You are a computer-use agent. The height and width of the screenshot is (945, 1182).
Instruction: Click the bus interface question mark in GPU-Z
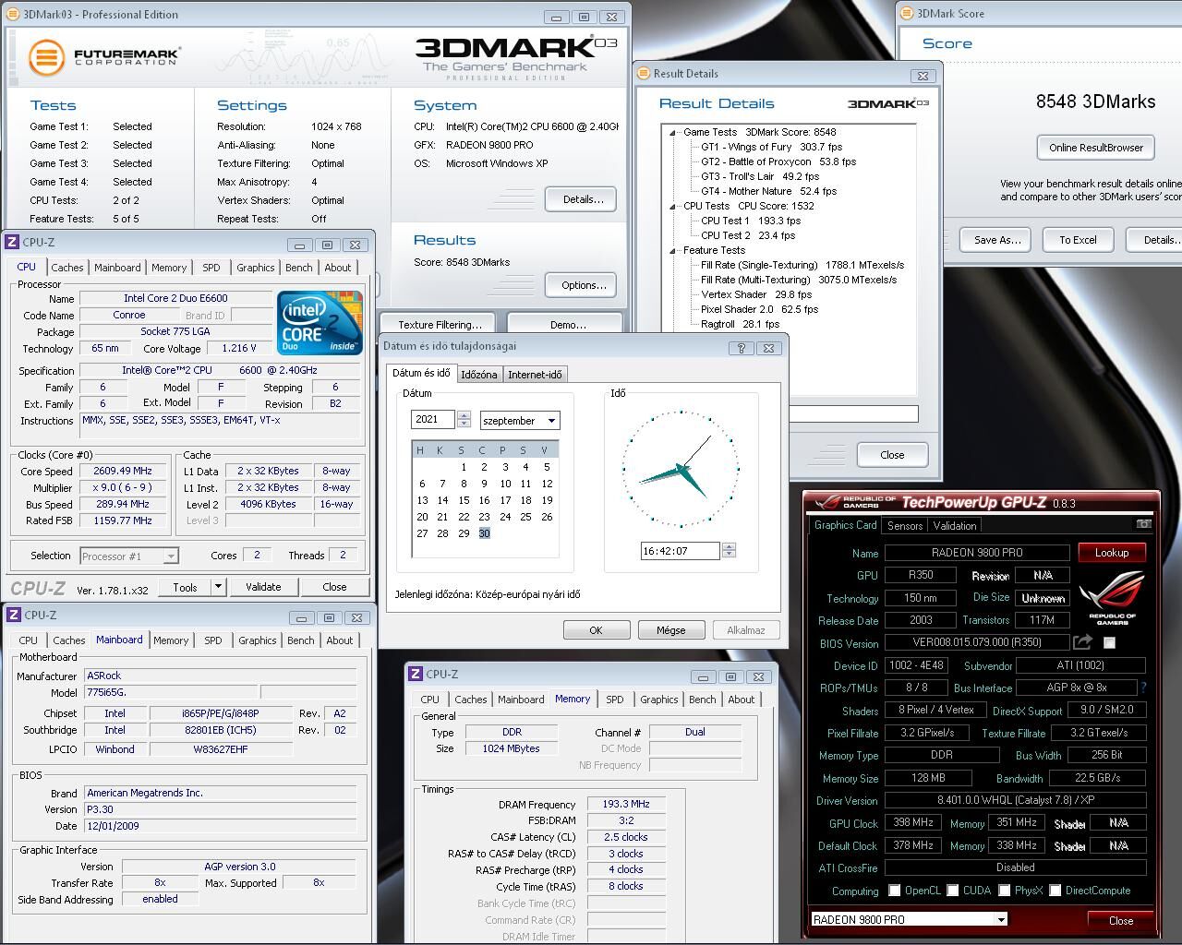tap(1143, 688)
